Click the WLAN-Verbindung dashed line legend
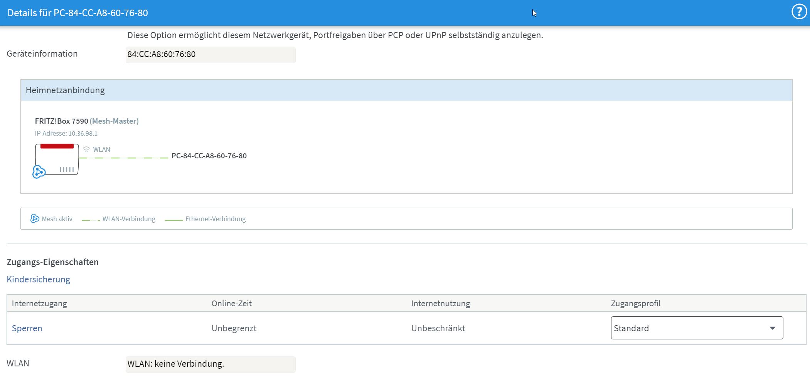The image size is (810, 381). [x=91, y=220]
